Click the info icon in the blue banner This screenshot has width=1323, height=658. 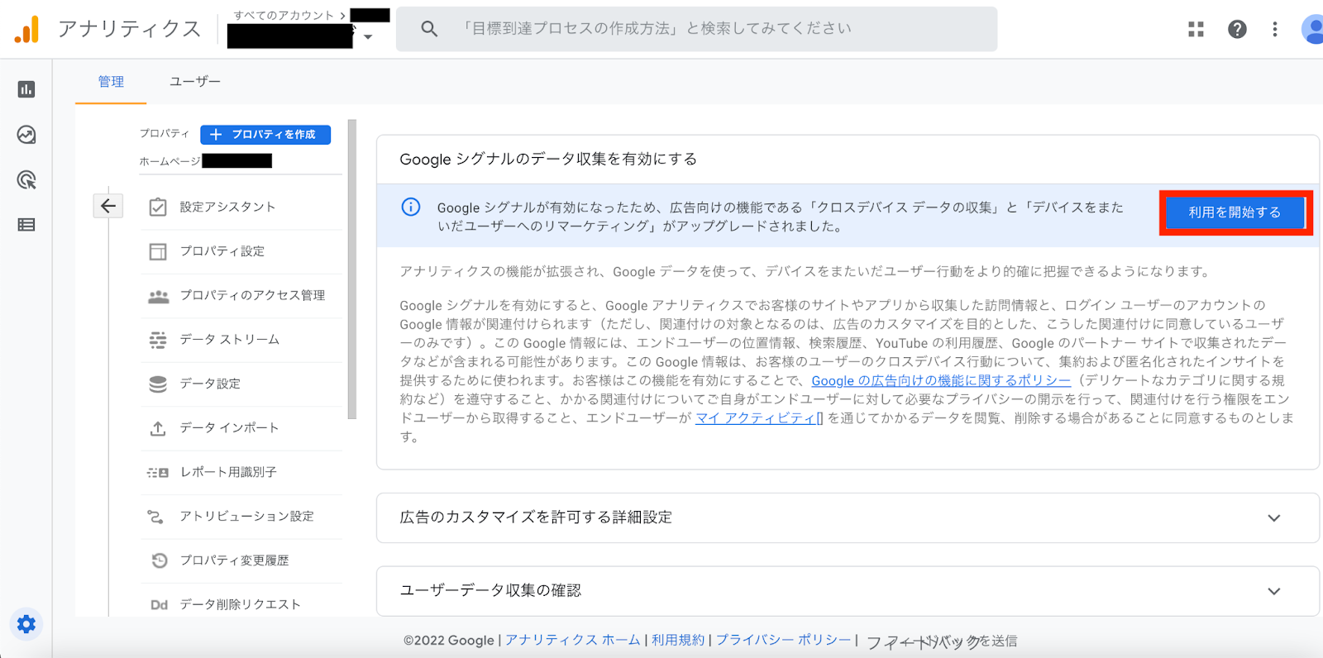click(411, 207)
